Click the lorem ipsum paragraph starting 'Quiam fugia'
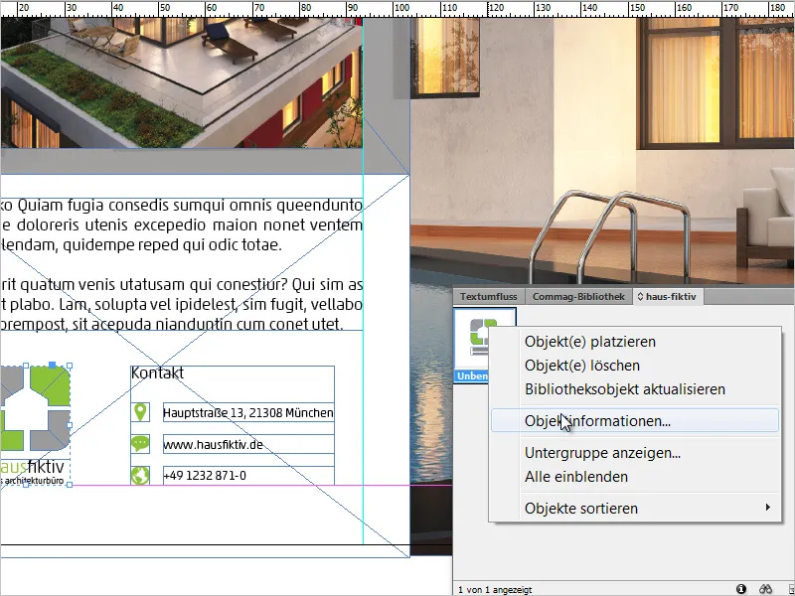795x596 pixels. 182,225
